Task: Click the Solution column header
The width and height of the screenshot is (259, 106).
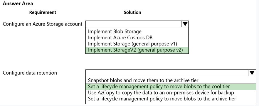Action: tap(132, 12)
